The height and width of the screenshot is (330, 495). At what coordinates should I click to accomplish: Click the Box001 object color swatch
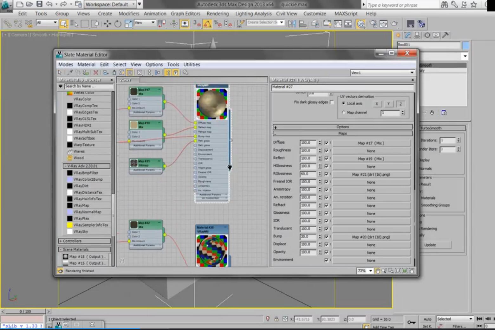pyautogui.click(x=466, y=45)
